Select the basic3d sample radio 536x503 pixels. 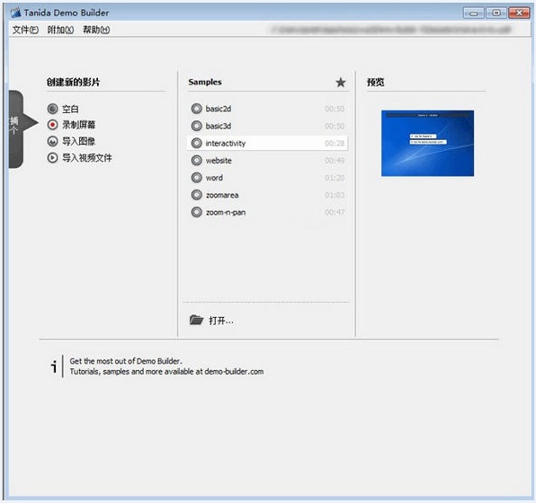pyautogui.click(x=197, y=126)
